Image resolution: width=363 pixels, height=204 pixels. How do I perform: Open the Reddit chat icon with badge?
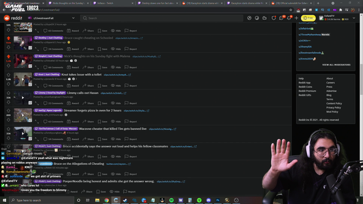281,18
